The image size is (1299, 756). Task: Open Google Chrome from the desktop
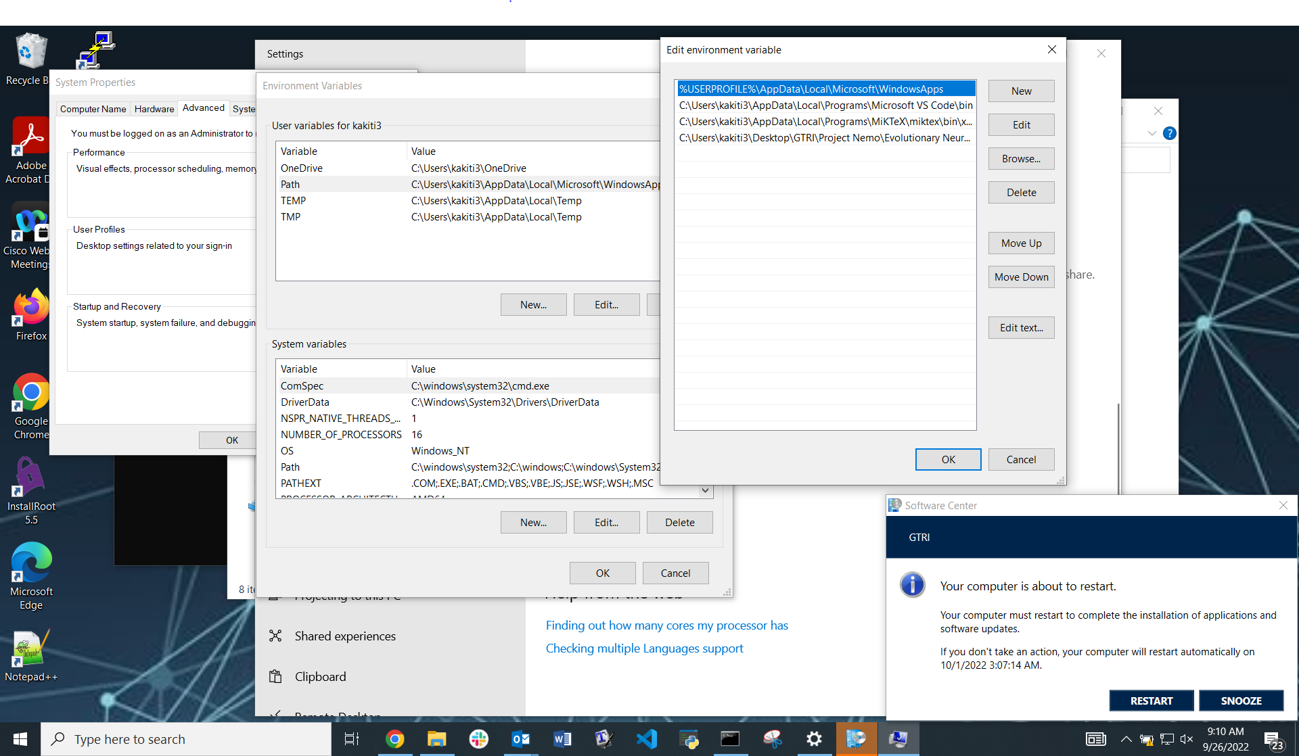30,392
